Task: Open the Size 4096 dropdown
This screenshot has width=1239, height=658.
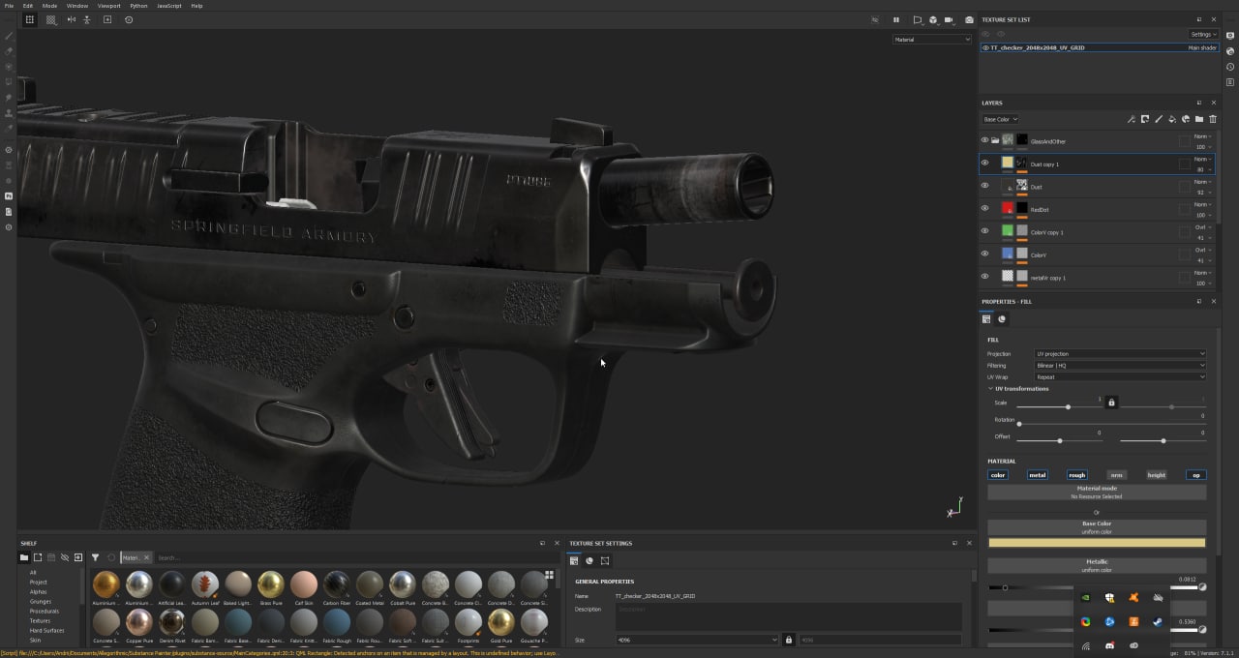Action: (697, 640)
